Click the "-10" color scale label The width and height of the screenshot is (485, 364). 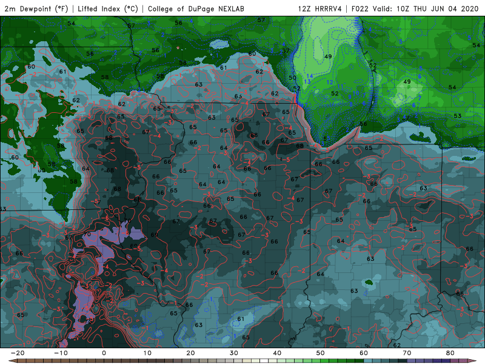click(61, 353)
